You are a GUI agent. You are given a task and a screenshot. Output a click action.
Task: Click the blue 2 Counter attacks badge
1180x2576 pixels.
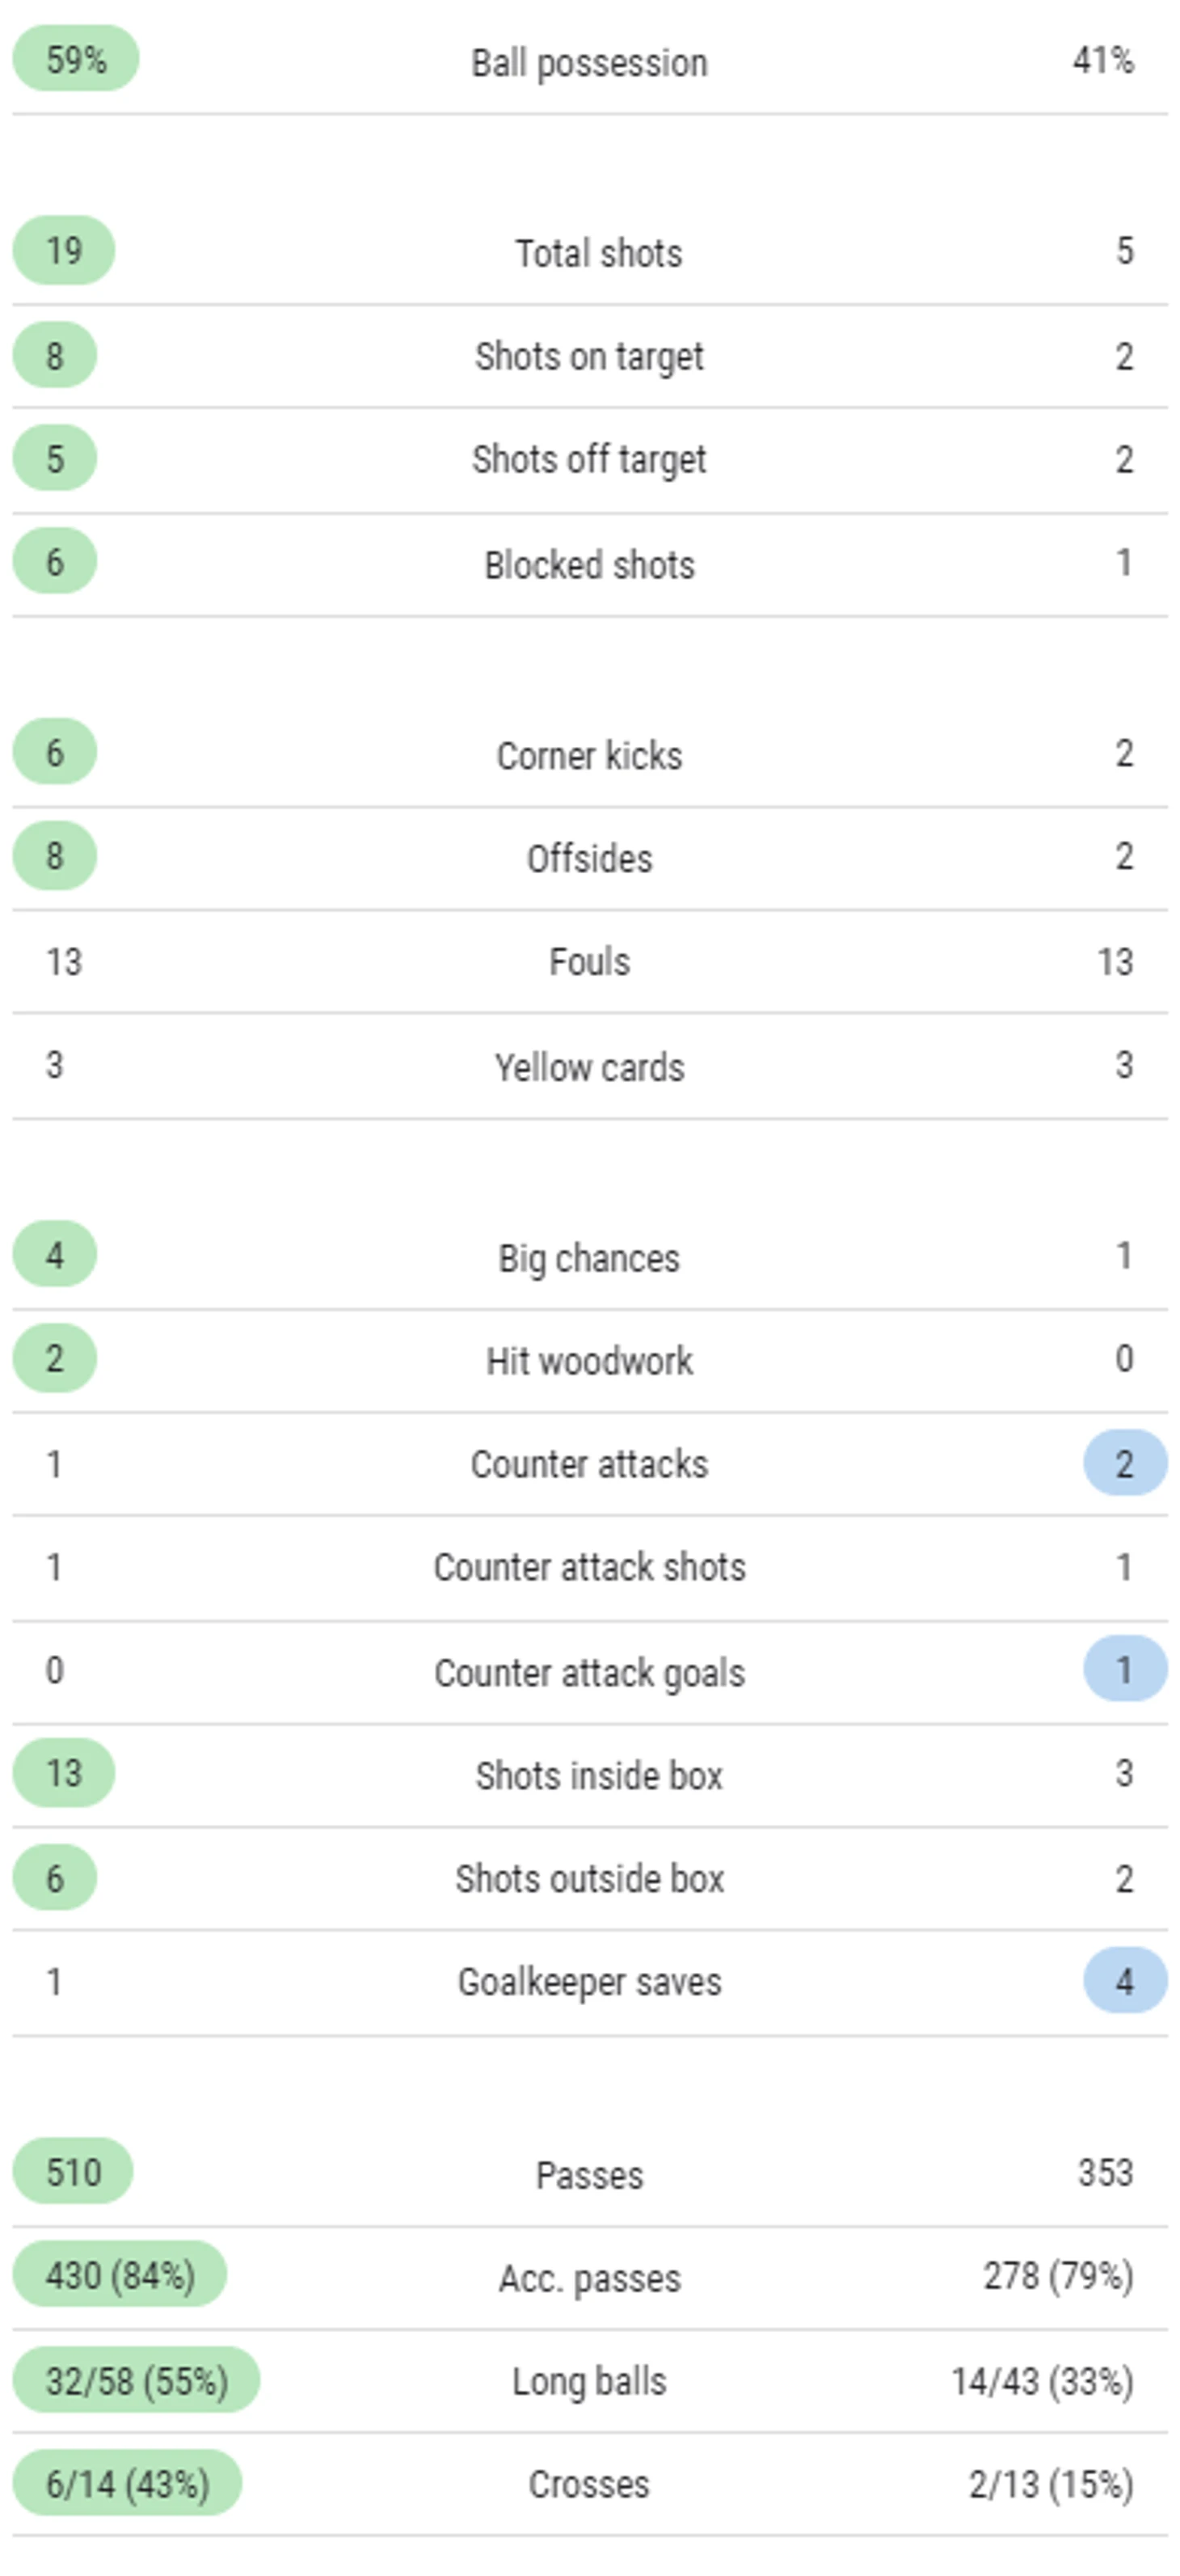1125,1463
